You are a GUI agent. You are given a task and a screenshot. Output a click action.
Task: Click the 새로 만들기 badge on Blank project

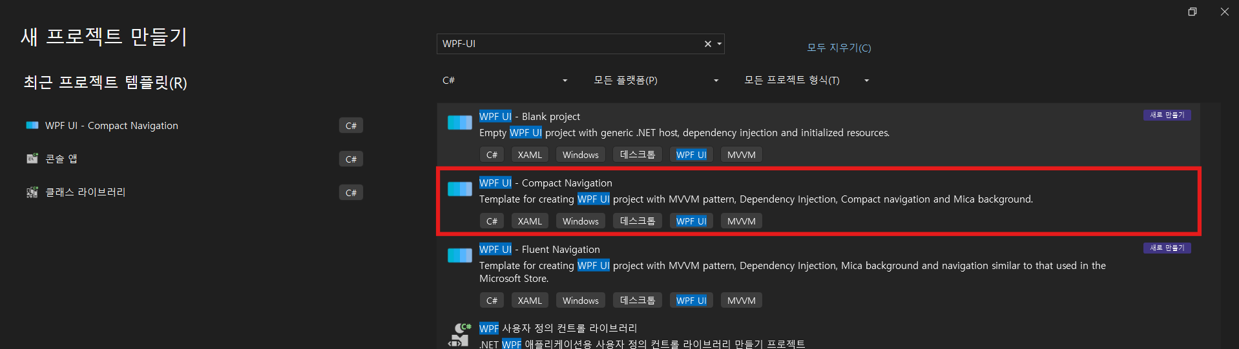1167,115
